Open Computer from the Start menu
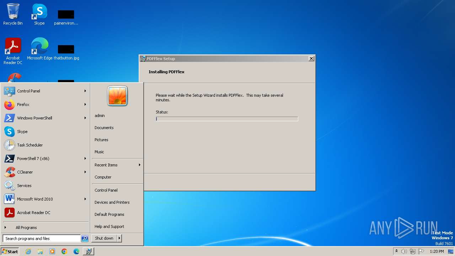Screen dimensions: 455x256 click(x=117, y=177)
